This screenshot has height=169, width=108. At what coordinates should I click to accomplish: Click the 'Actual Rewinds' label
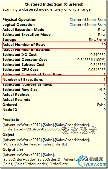coord(16,100)
